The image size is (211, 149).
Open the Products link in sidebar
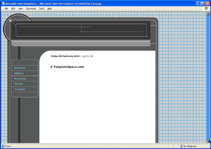[20, 79]
